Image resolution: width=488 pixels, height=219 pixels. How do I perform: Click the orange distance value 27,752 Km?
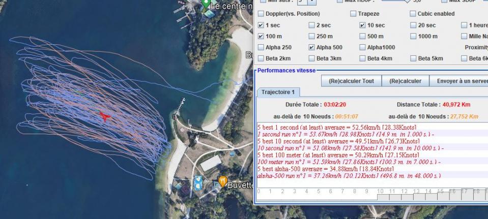[x=464, y=117]
